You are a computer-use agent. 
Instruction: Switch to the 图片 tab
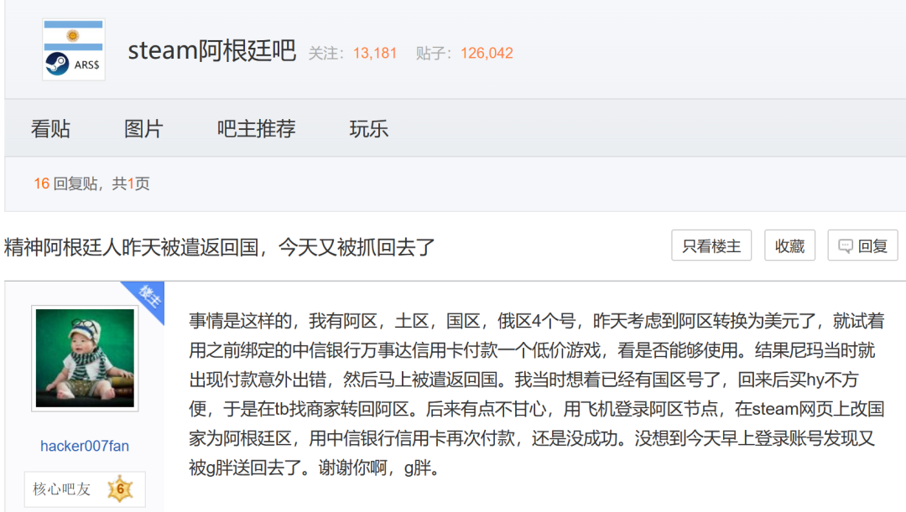(x=143, y=129)
